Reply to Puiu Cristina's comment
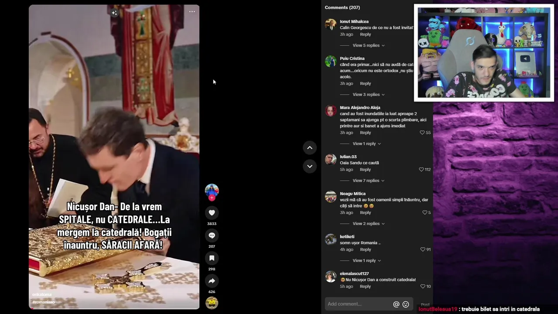 coord(365,84)
